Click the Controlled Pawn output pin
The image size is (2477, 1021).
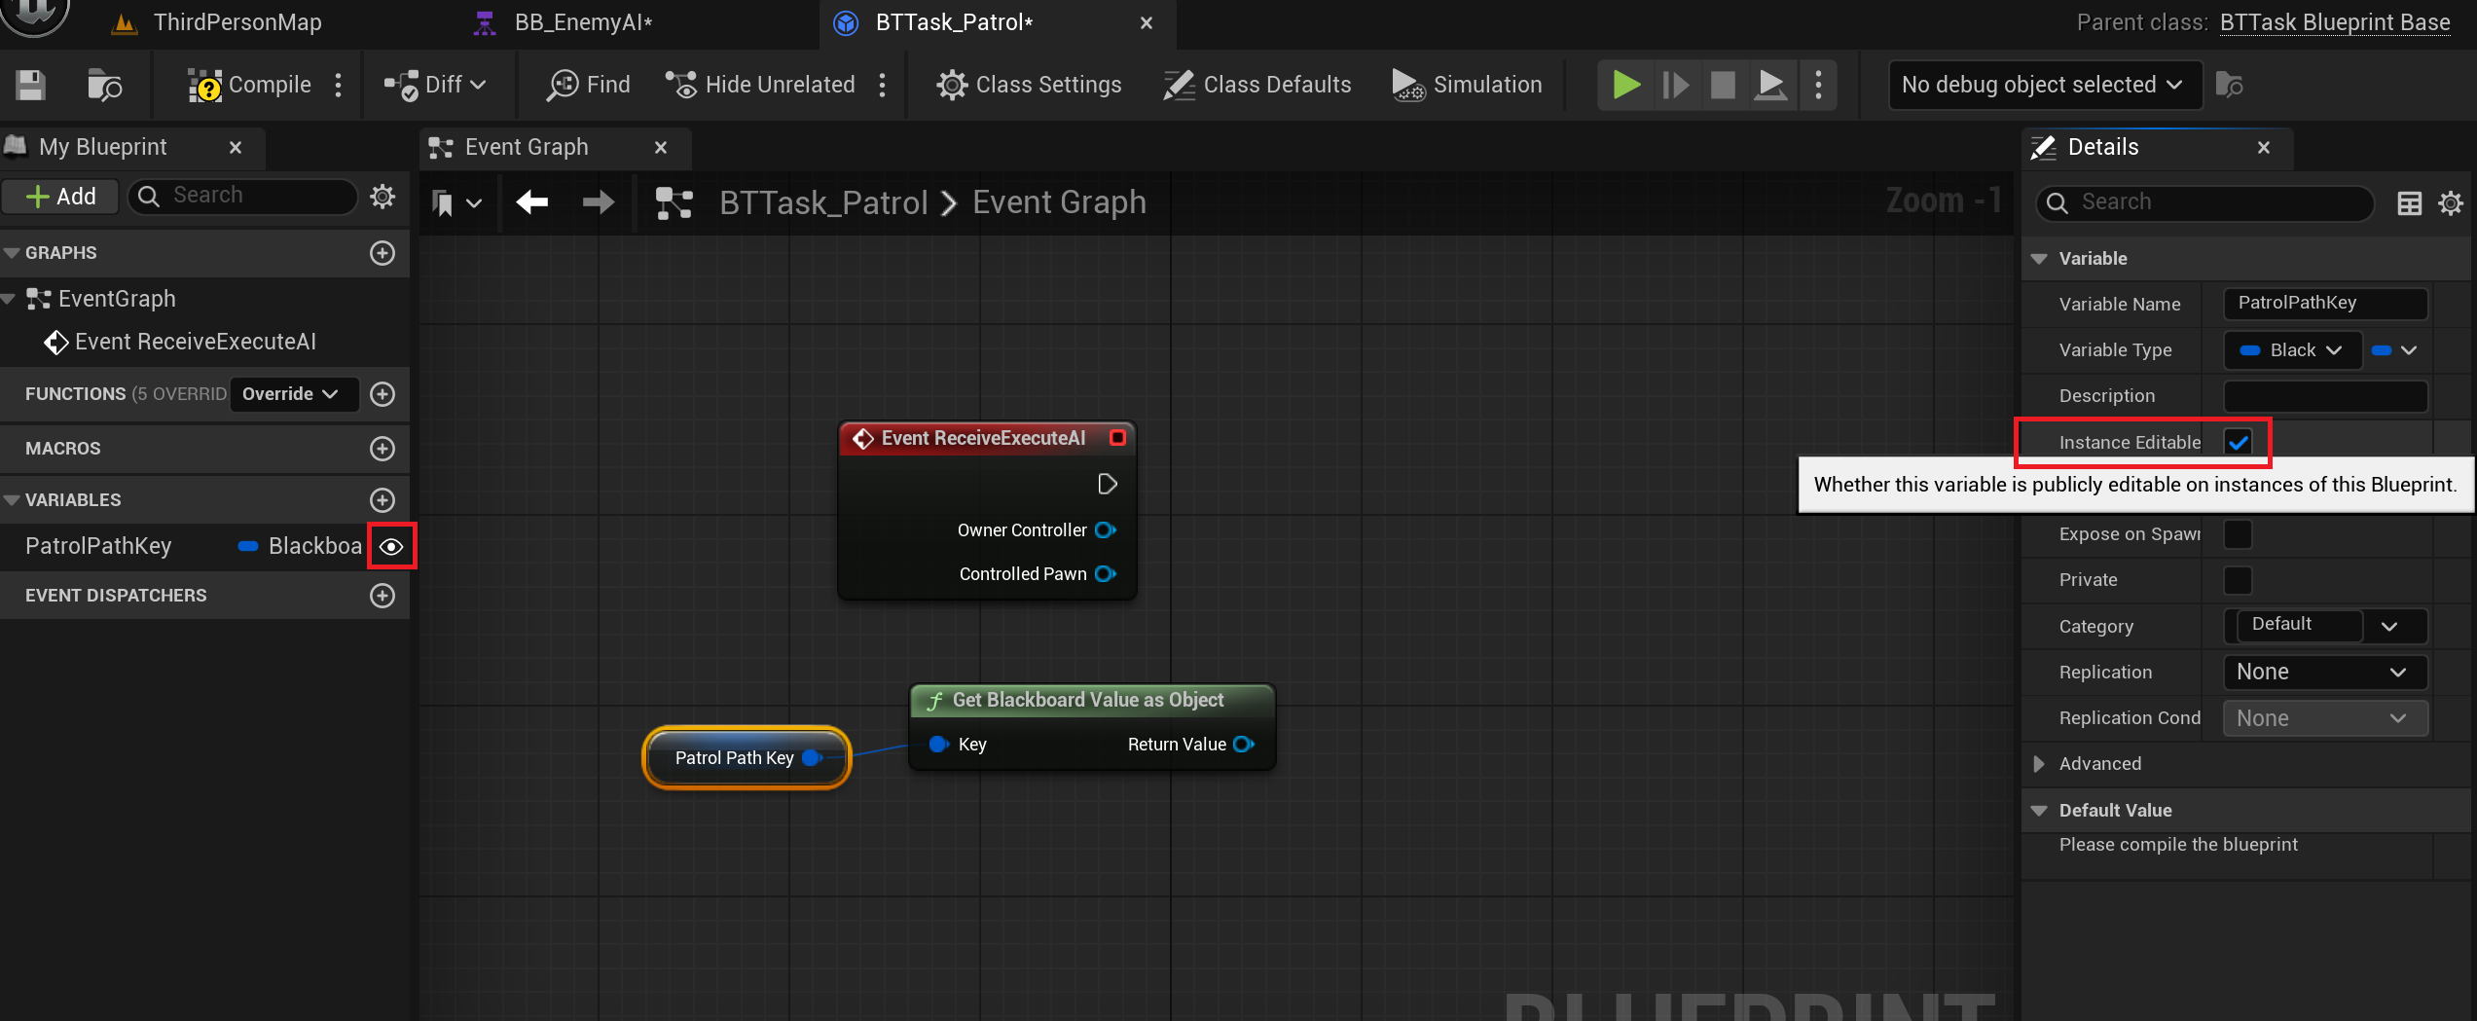point(1106,574)
